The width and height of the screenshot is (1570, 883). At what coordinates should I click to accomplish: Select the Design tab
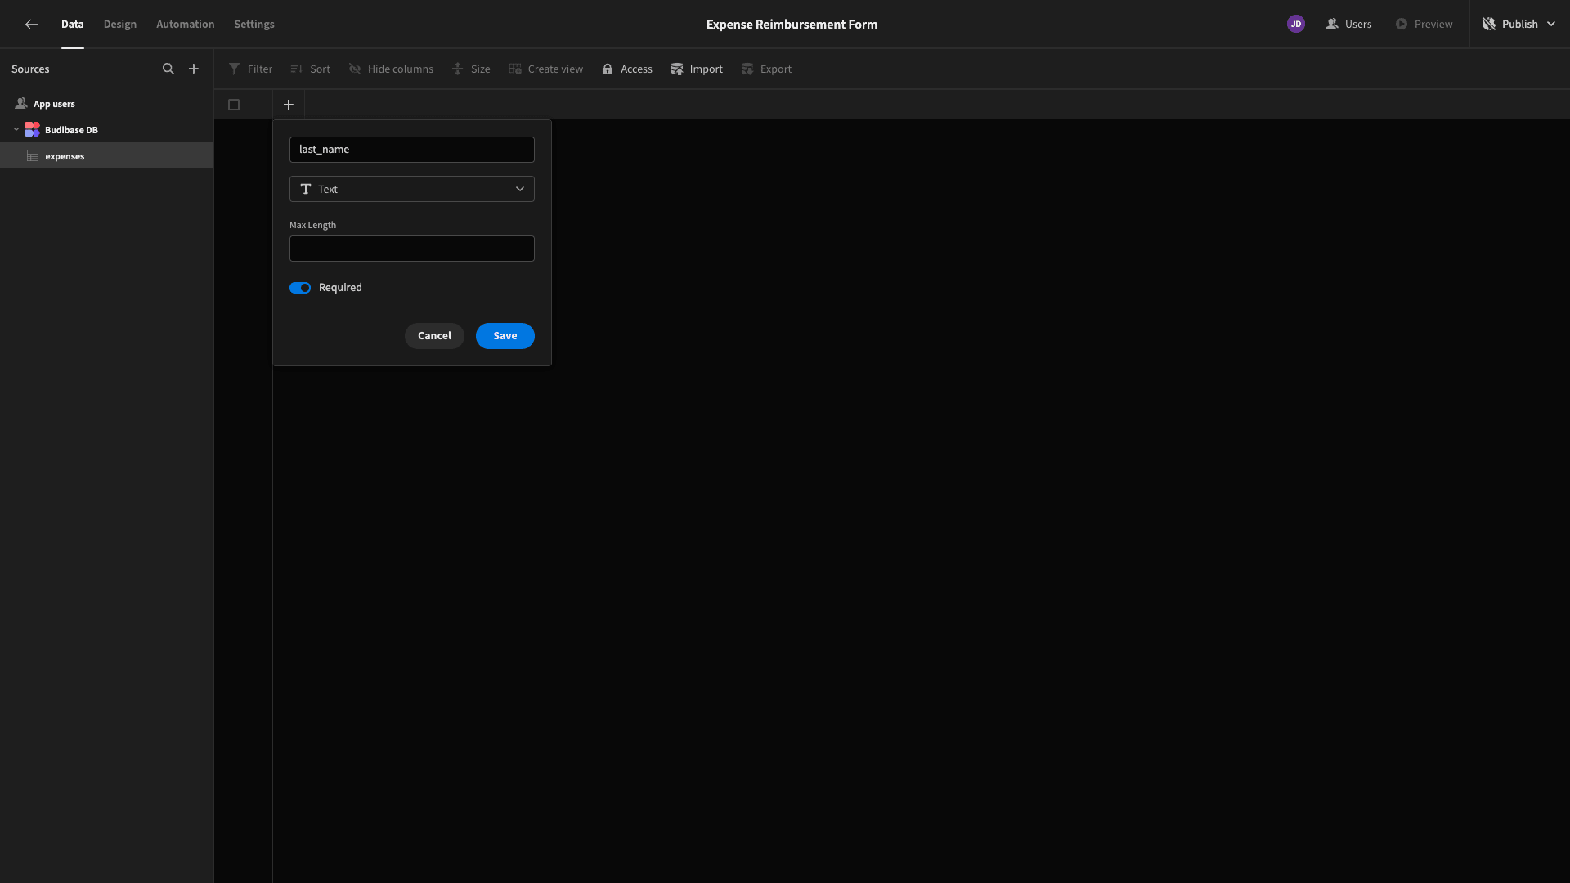119,24
